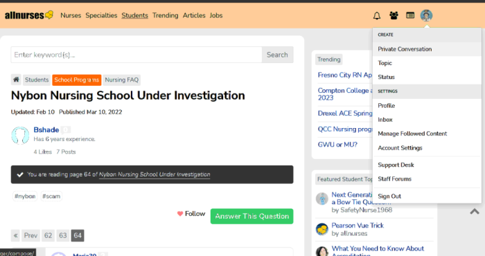Open Account Settings

tap(427, 148)
